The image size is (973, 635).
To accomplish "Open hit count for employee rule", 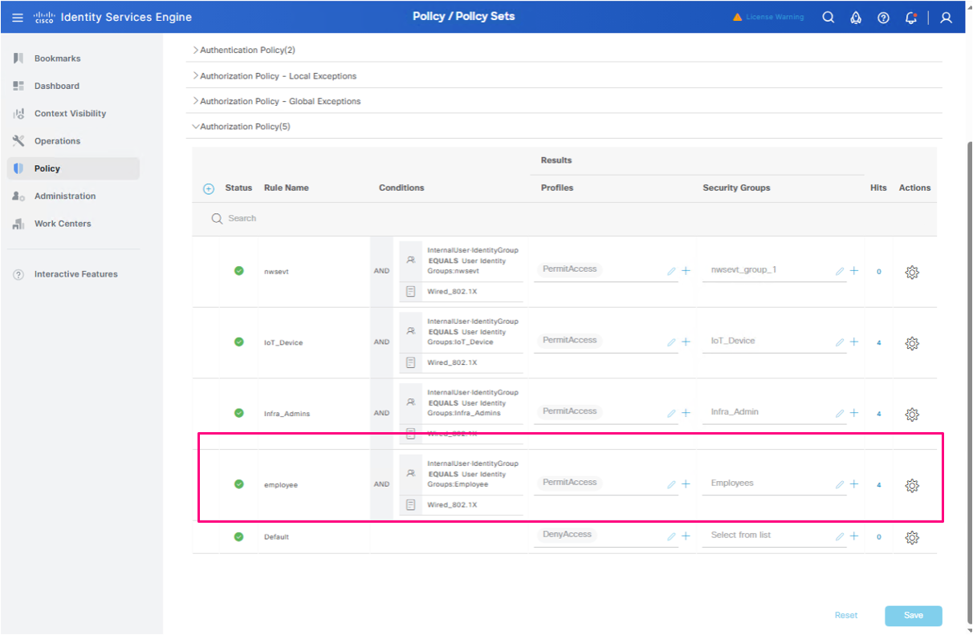I will pos(878,485).
